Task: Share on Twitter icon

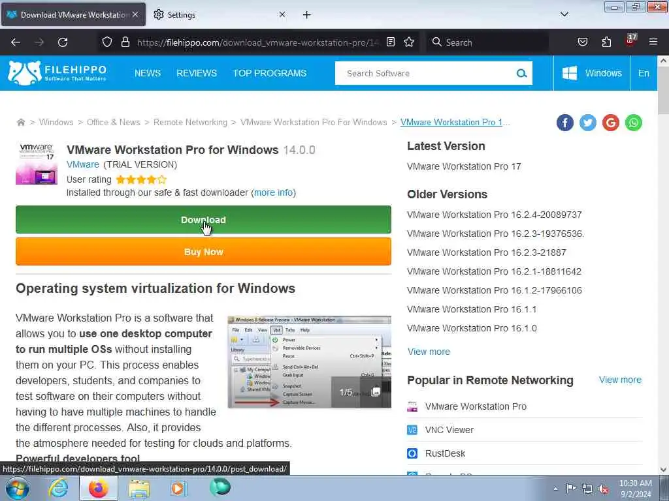Action: tap(587, 123)
